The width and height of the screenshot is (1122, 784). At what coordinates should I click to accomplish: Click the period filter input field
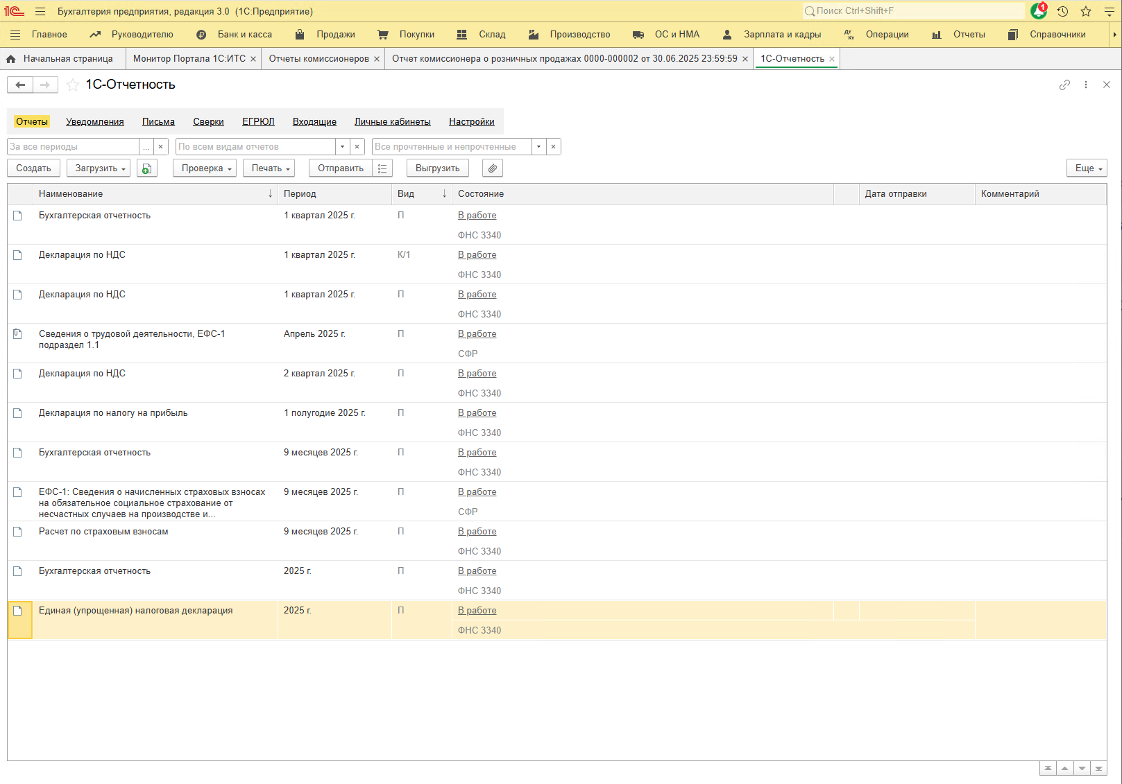(x=73, y=147)
